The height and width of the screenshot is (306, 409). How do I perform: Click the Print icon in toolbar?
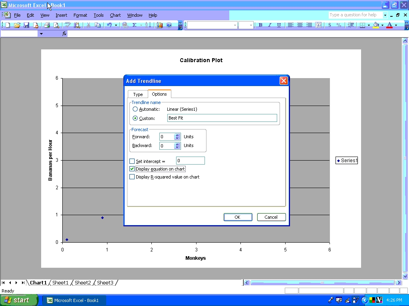coord(47,25)
